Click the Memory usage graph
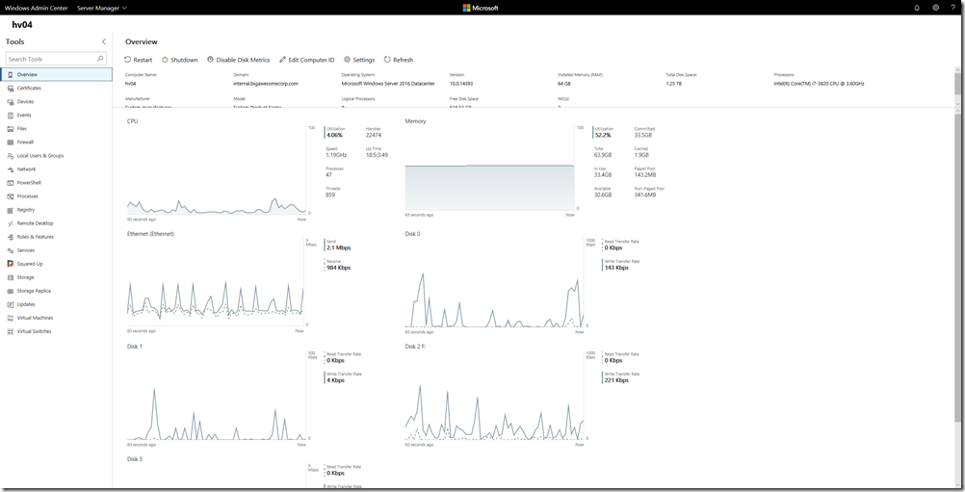This screenshot has width=965, height=492. coord(490,169)
